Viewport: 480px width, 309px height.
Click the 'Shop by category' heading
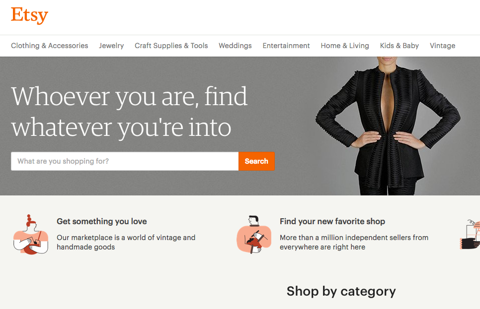coord(341,291)
